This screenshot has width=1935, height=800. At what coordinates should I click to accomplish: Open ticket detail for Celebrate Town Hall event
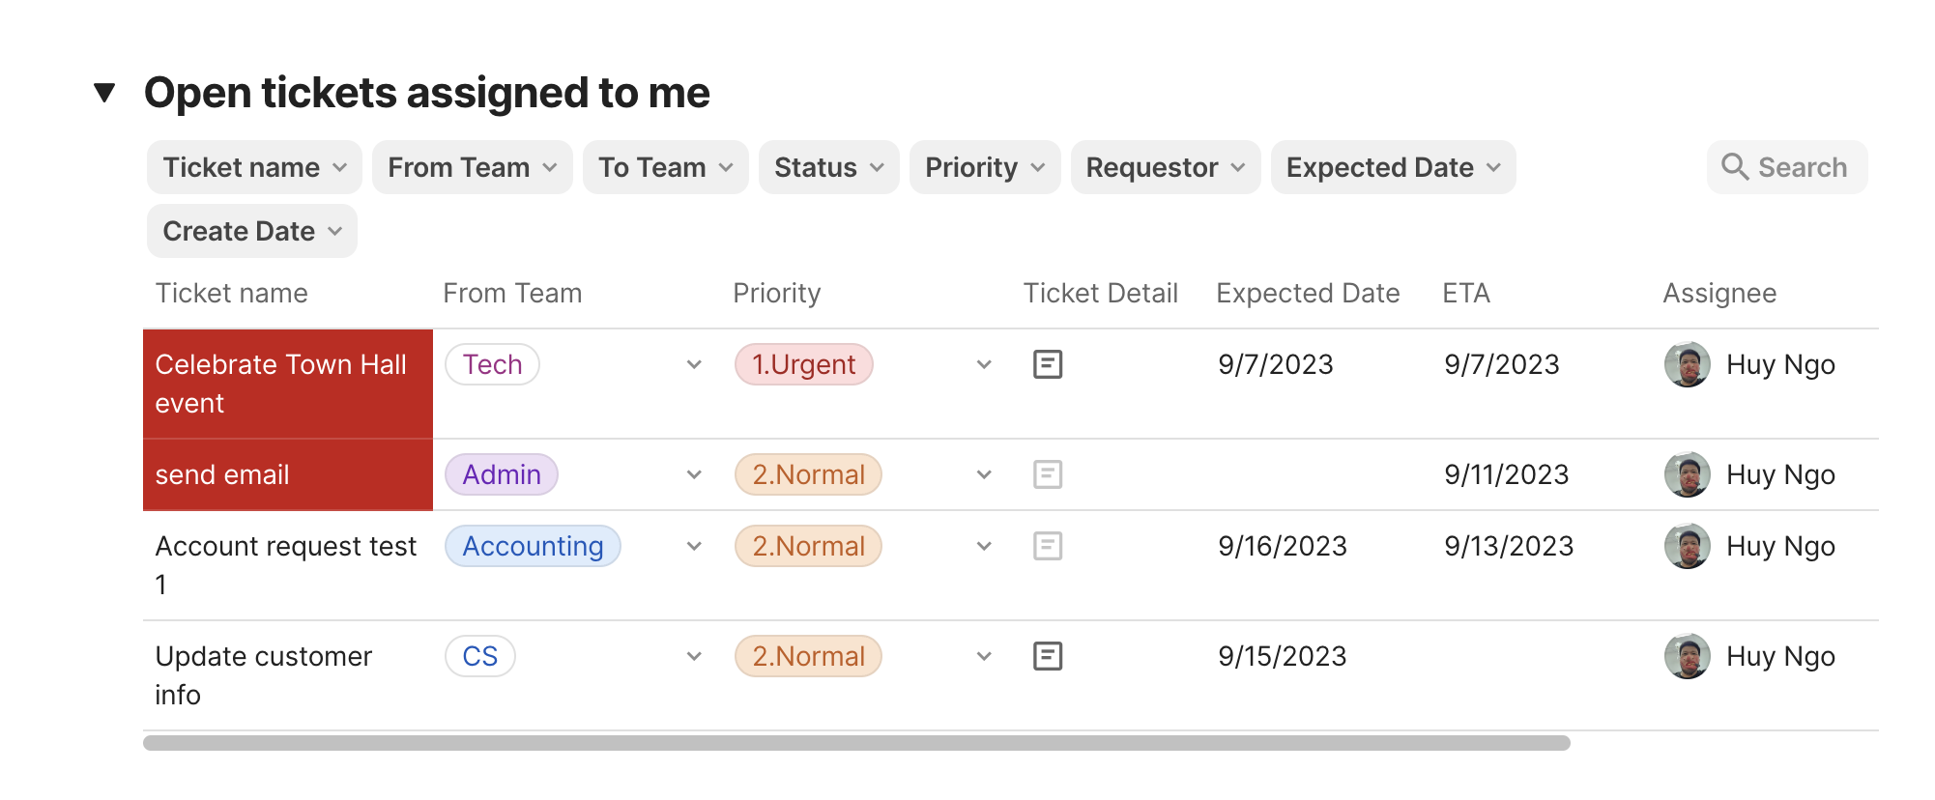click(x=1048, y=364)
